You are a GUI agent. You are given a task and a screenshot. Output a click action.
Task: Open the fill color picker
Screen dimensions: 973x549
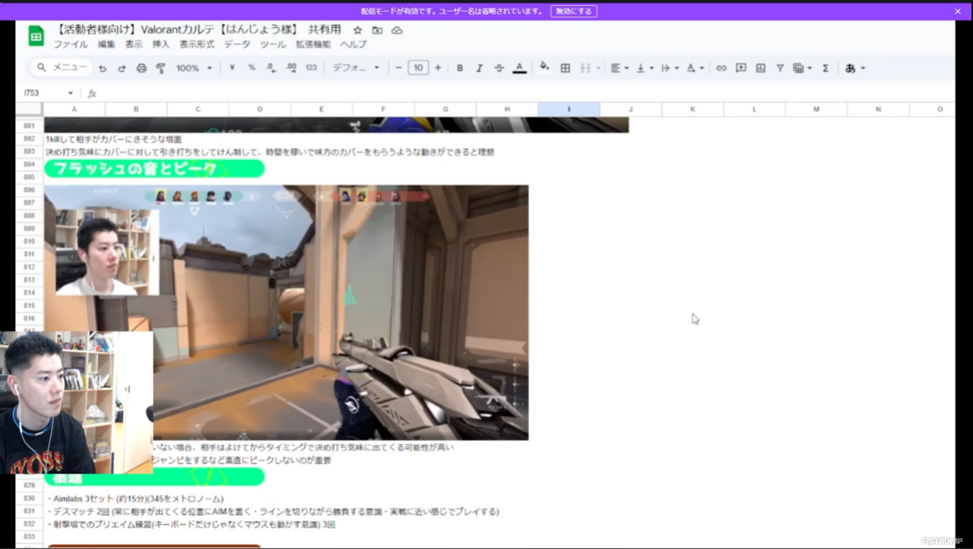point(544,67)
